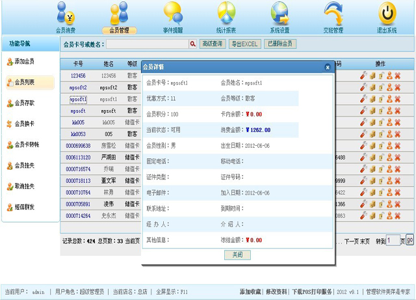Click the member card number search field
The width and height of the screenshot is (416, 300).
tap(147, 44)
